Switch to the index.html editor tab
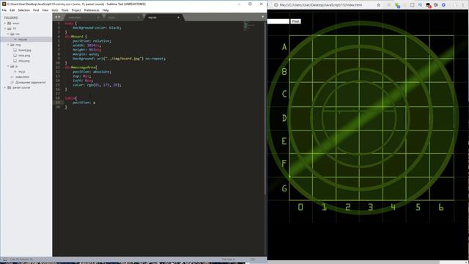 (x=83, y=18)
